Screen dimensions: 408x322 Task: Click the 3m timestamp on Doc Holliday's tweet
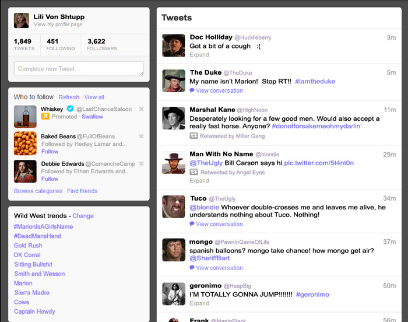click(x=391, y=37)
